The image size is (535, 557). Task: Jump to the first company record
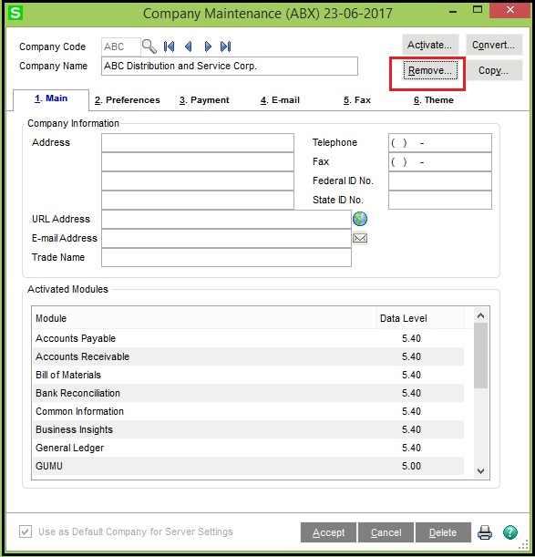170,46
